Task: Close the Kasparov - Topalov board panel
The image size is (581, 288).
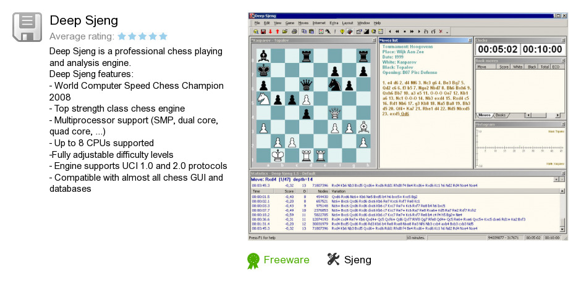Action: point(373,40)
